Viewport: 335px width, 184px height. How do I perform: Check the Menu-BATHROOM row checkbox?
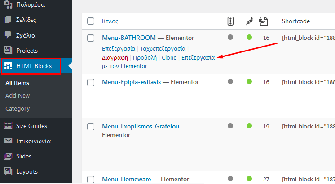[91, 38]
